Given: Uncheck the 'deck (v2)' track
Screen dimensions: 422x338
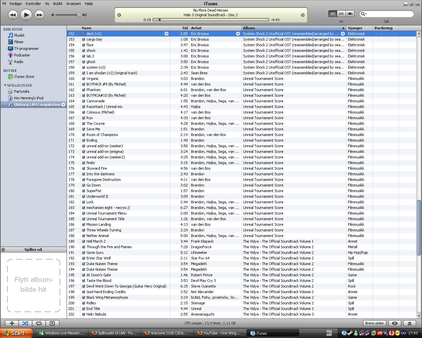Looking at the screenshot, I should click(83, 34).
